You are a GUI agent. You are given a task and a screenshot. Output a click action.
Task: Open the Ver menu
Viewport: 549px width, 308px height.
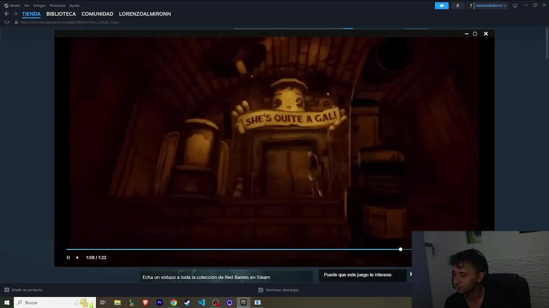[x=27, y=6]
